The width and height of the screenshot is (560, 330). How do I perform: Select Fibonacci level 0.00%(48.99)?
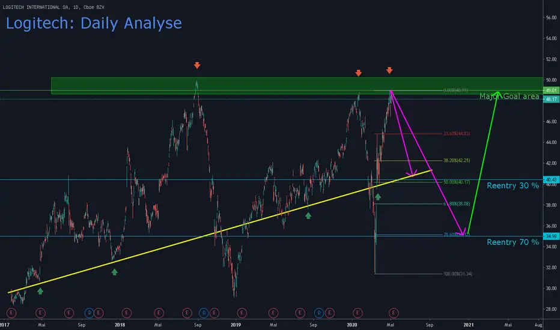[455, 90]
